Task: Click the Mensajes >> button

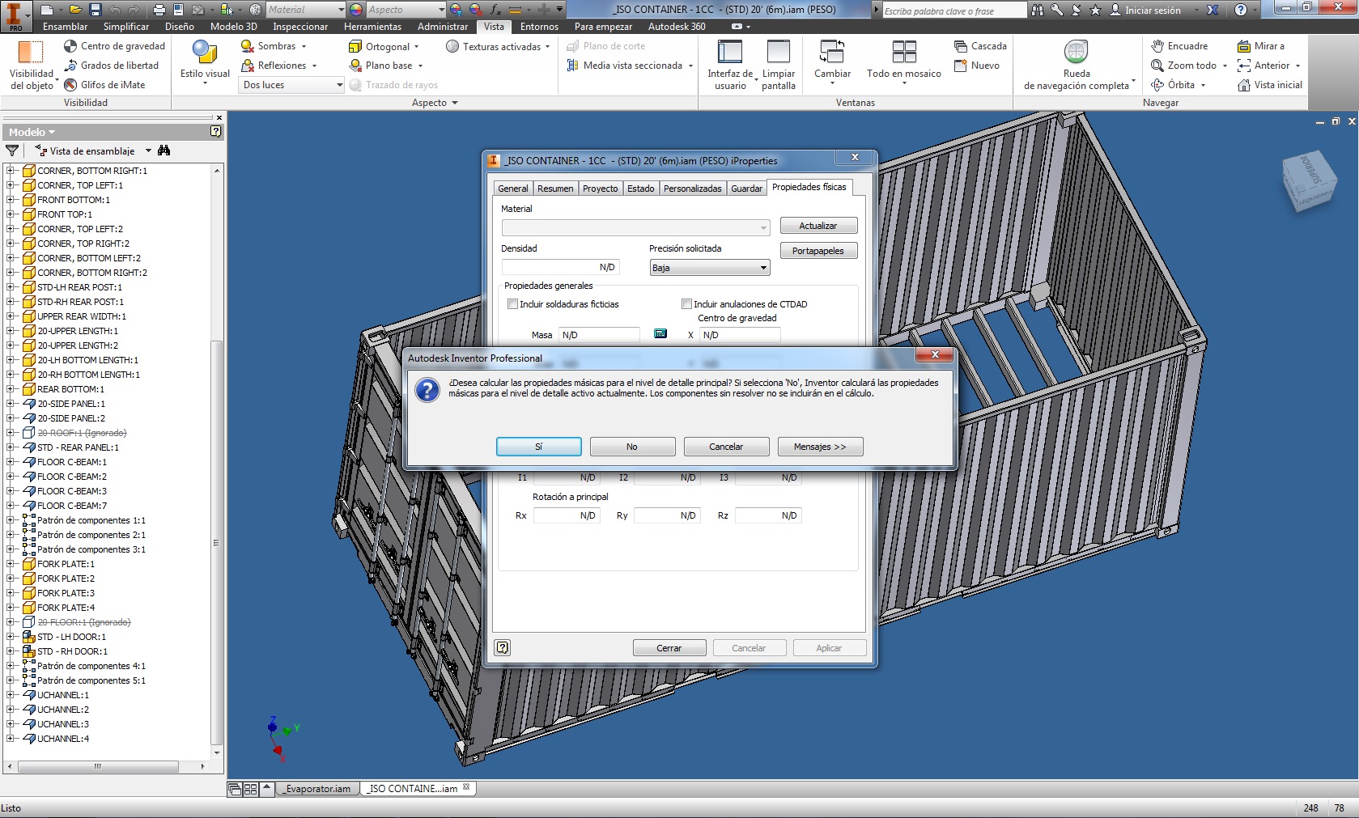Action: [820, 447]
